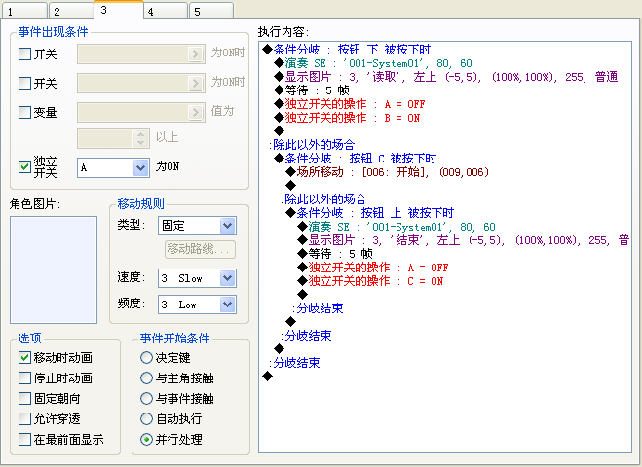Screen dimensions: 642x467
Task: Click the 变量 selection arrow button
Action: coord(196,112)
